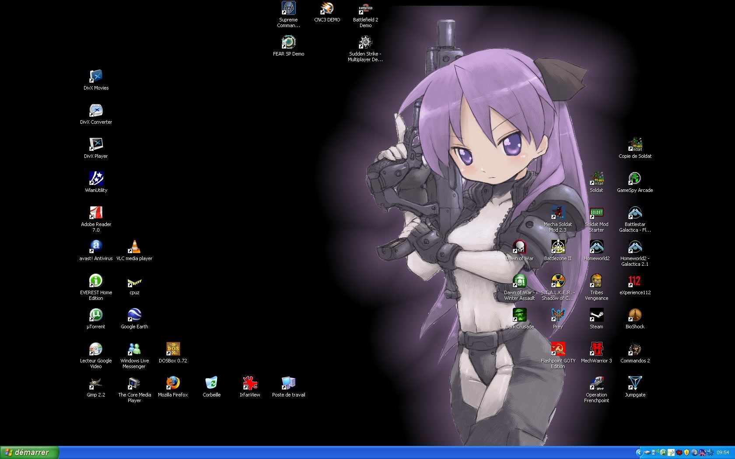Expand hidden system tray icons arrow

(x=639, y=452)
